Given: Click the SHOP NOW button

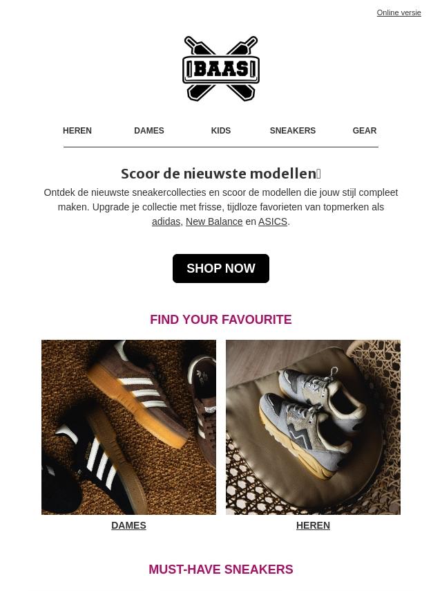Looking at the screenshot, I should [221, 269].
